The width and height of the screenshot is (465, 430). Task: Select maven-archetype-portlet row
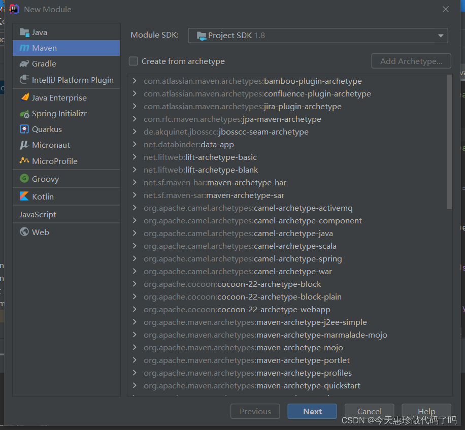point(288,360)
